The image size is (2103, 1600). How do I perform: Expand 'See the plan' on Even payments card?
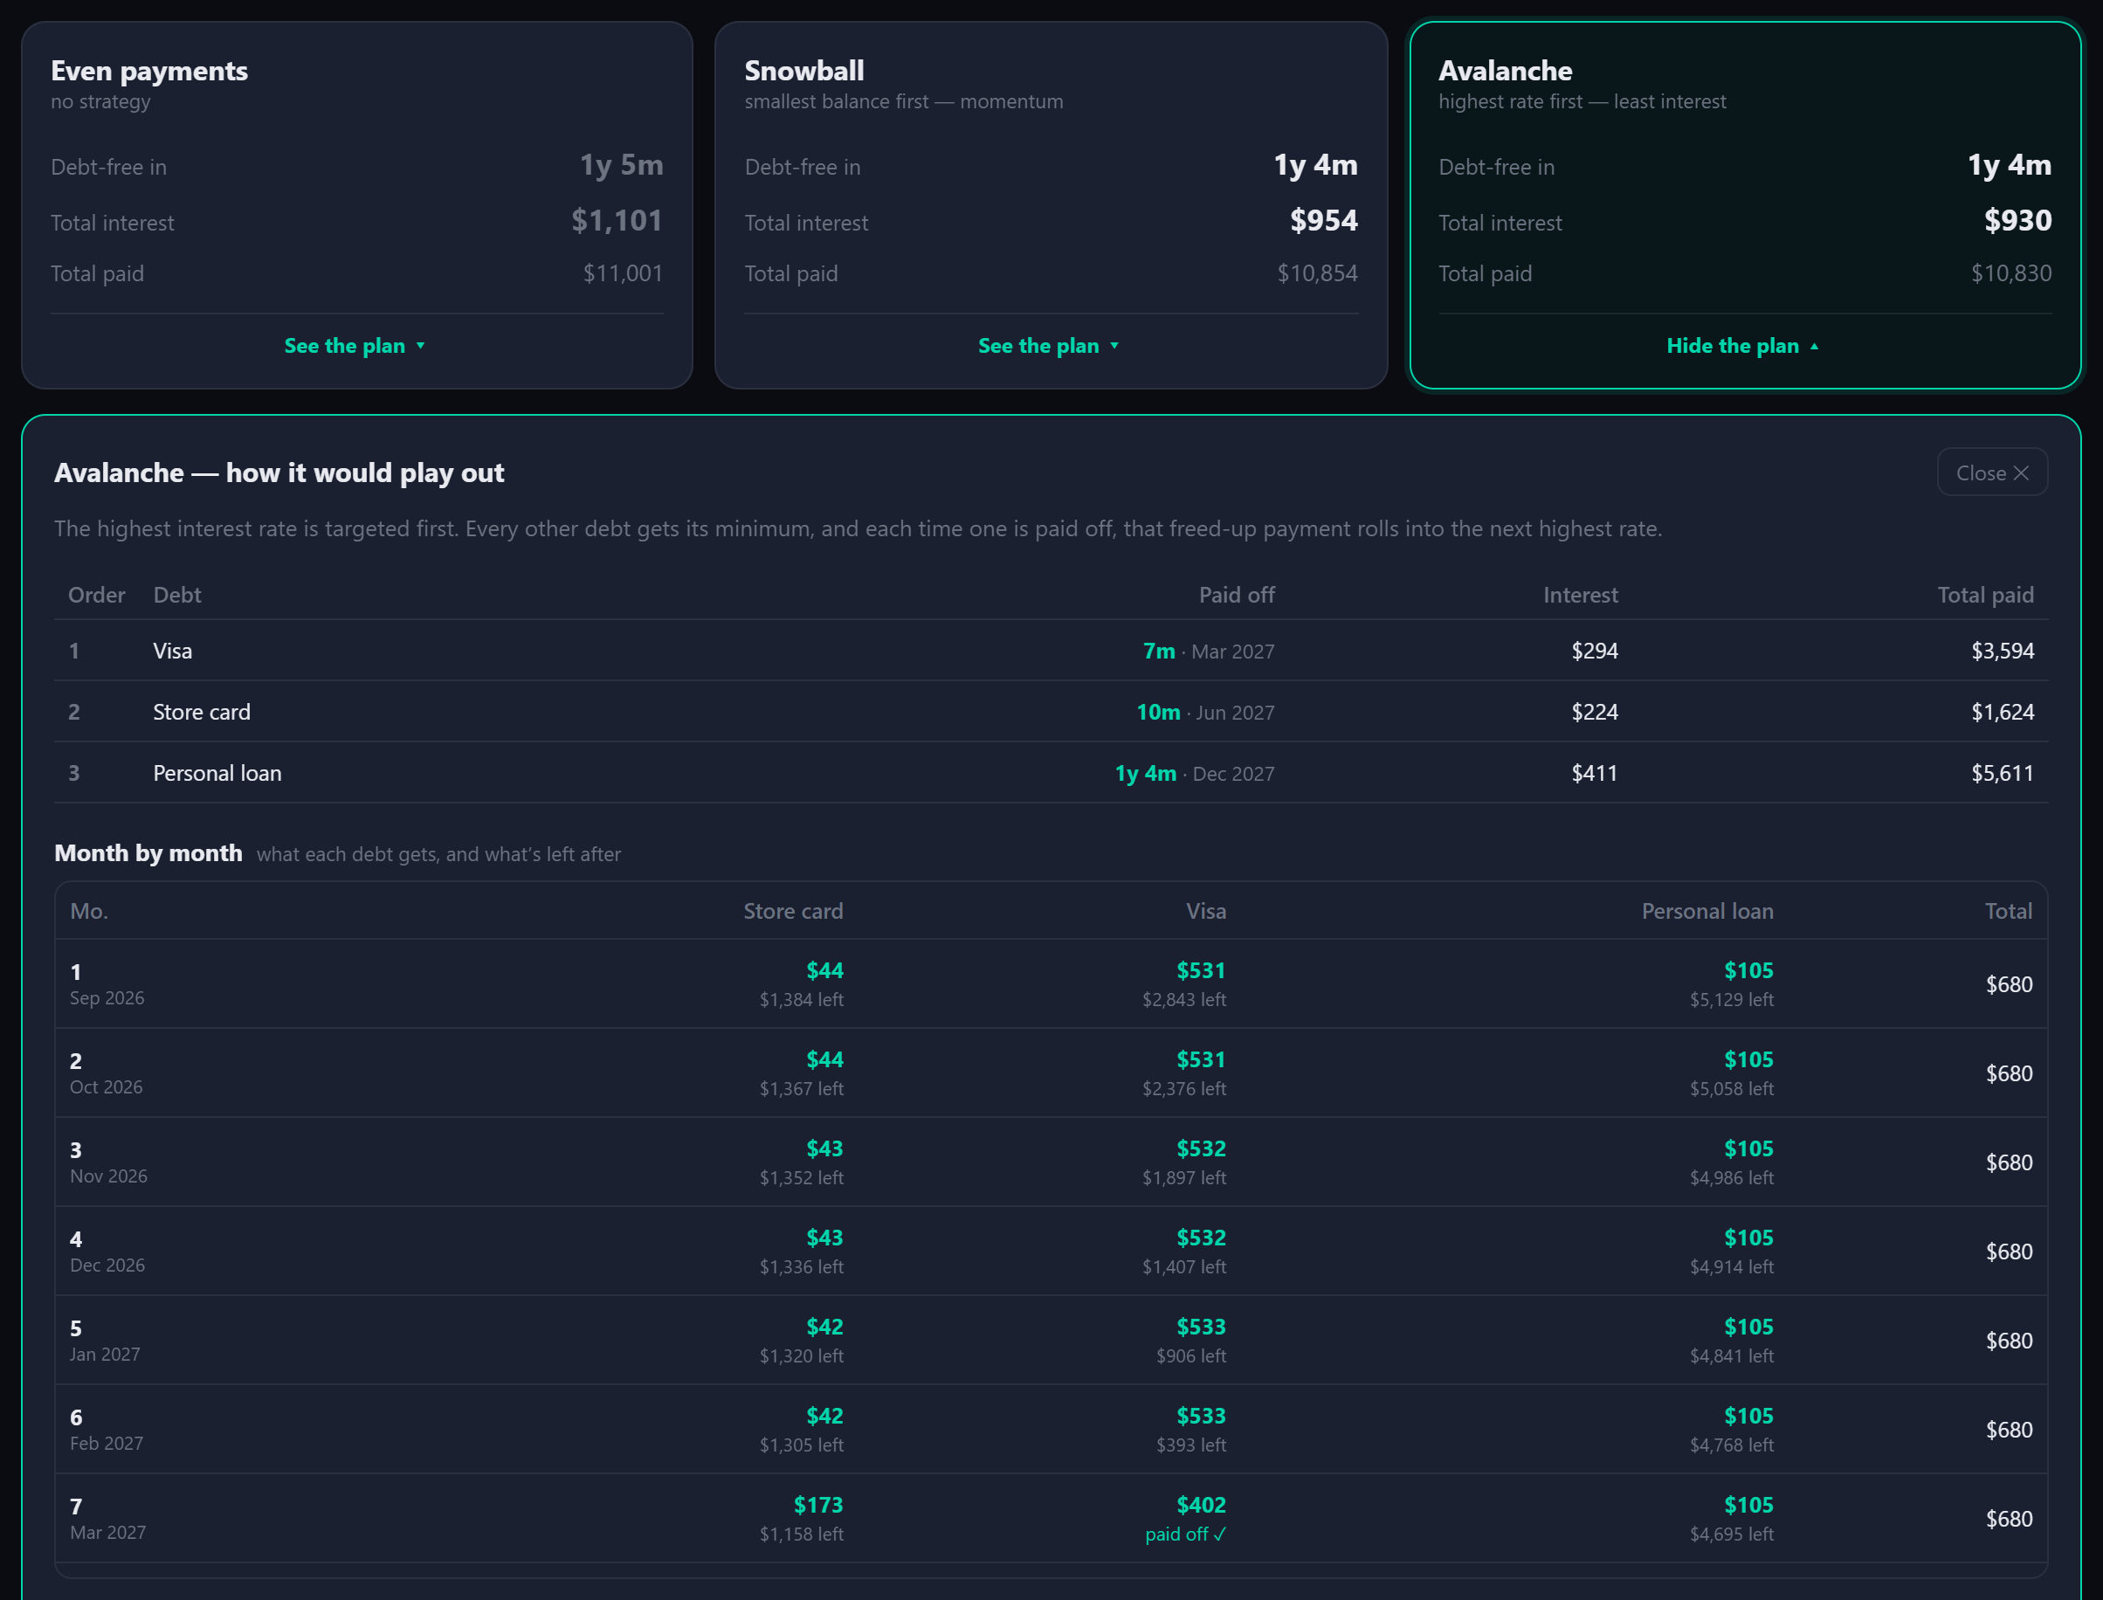tap(355, 346)
